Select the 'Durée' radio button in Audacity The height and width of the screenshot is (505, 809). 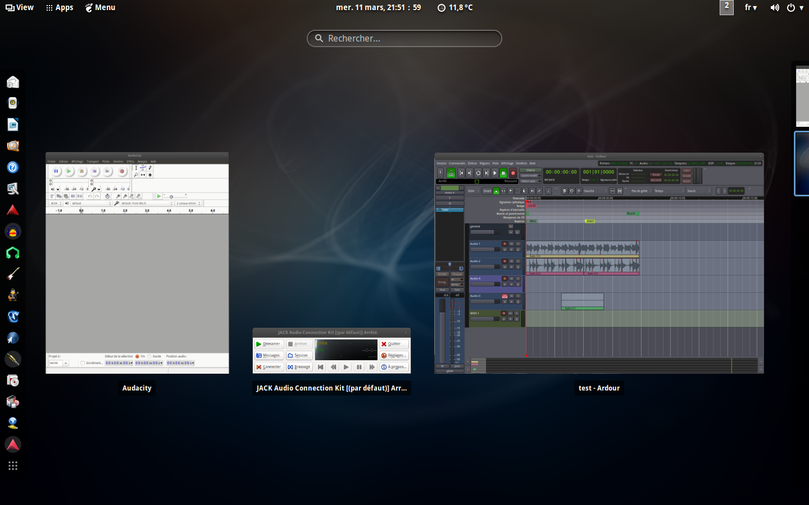point(149,356)
